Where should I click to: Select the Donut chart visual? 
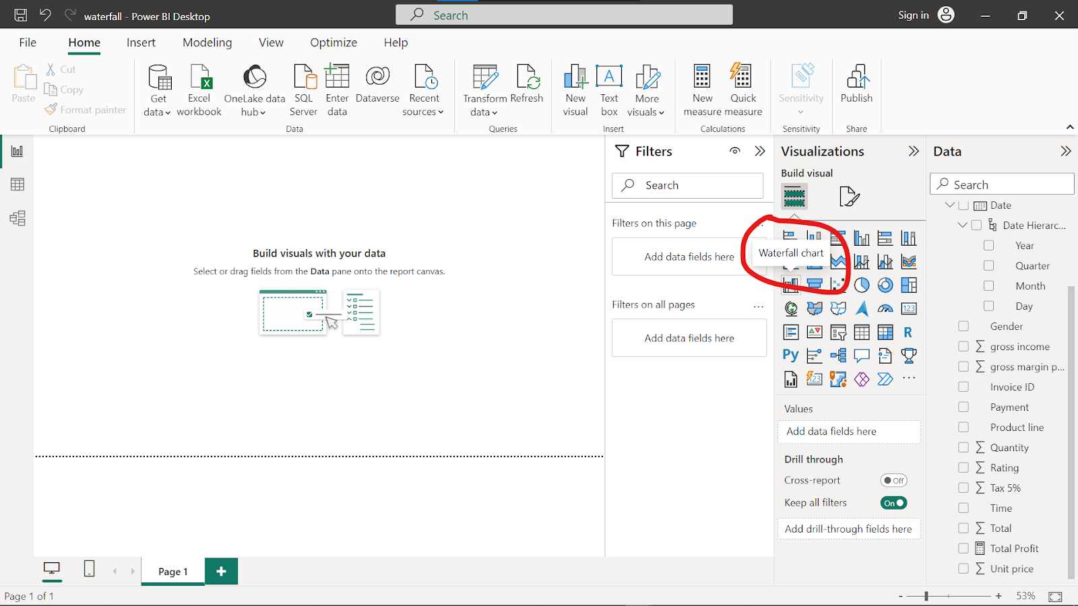pos(885,285)
